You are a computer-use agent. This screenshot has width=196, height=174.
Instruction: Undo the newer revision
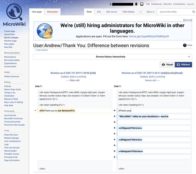(x=171, y=73)
